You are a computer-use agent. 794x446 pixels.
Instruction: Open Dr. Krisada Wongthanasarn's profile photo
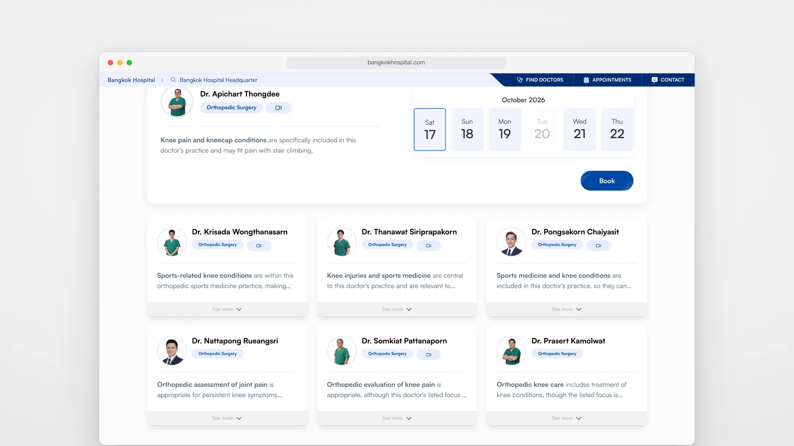(x=172, y=242)
